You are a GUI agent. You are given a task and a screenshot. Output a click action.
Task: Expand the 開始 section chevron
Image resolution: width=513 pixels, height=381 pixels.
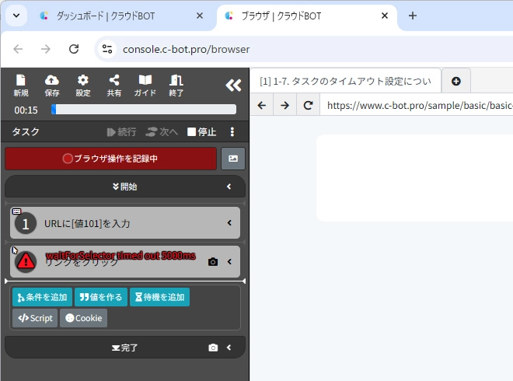[229, 187]
